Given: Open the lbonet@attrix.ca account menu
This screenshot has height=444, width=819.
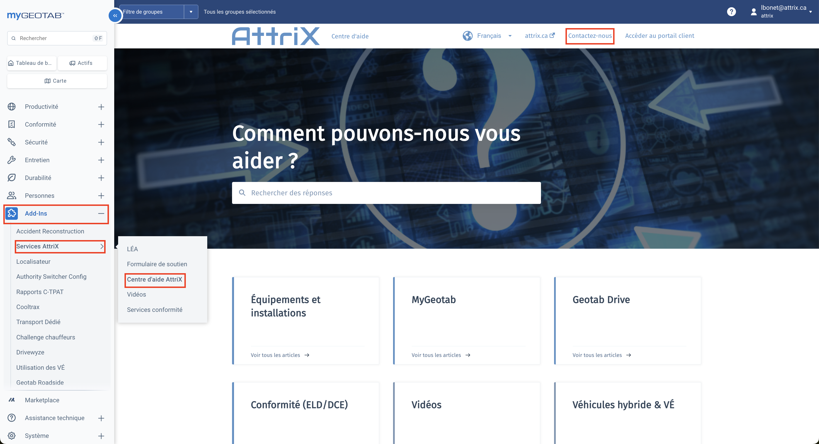Looking at the screenshot, I should (781, 12).
